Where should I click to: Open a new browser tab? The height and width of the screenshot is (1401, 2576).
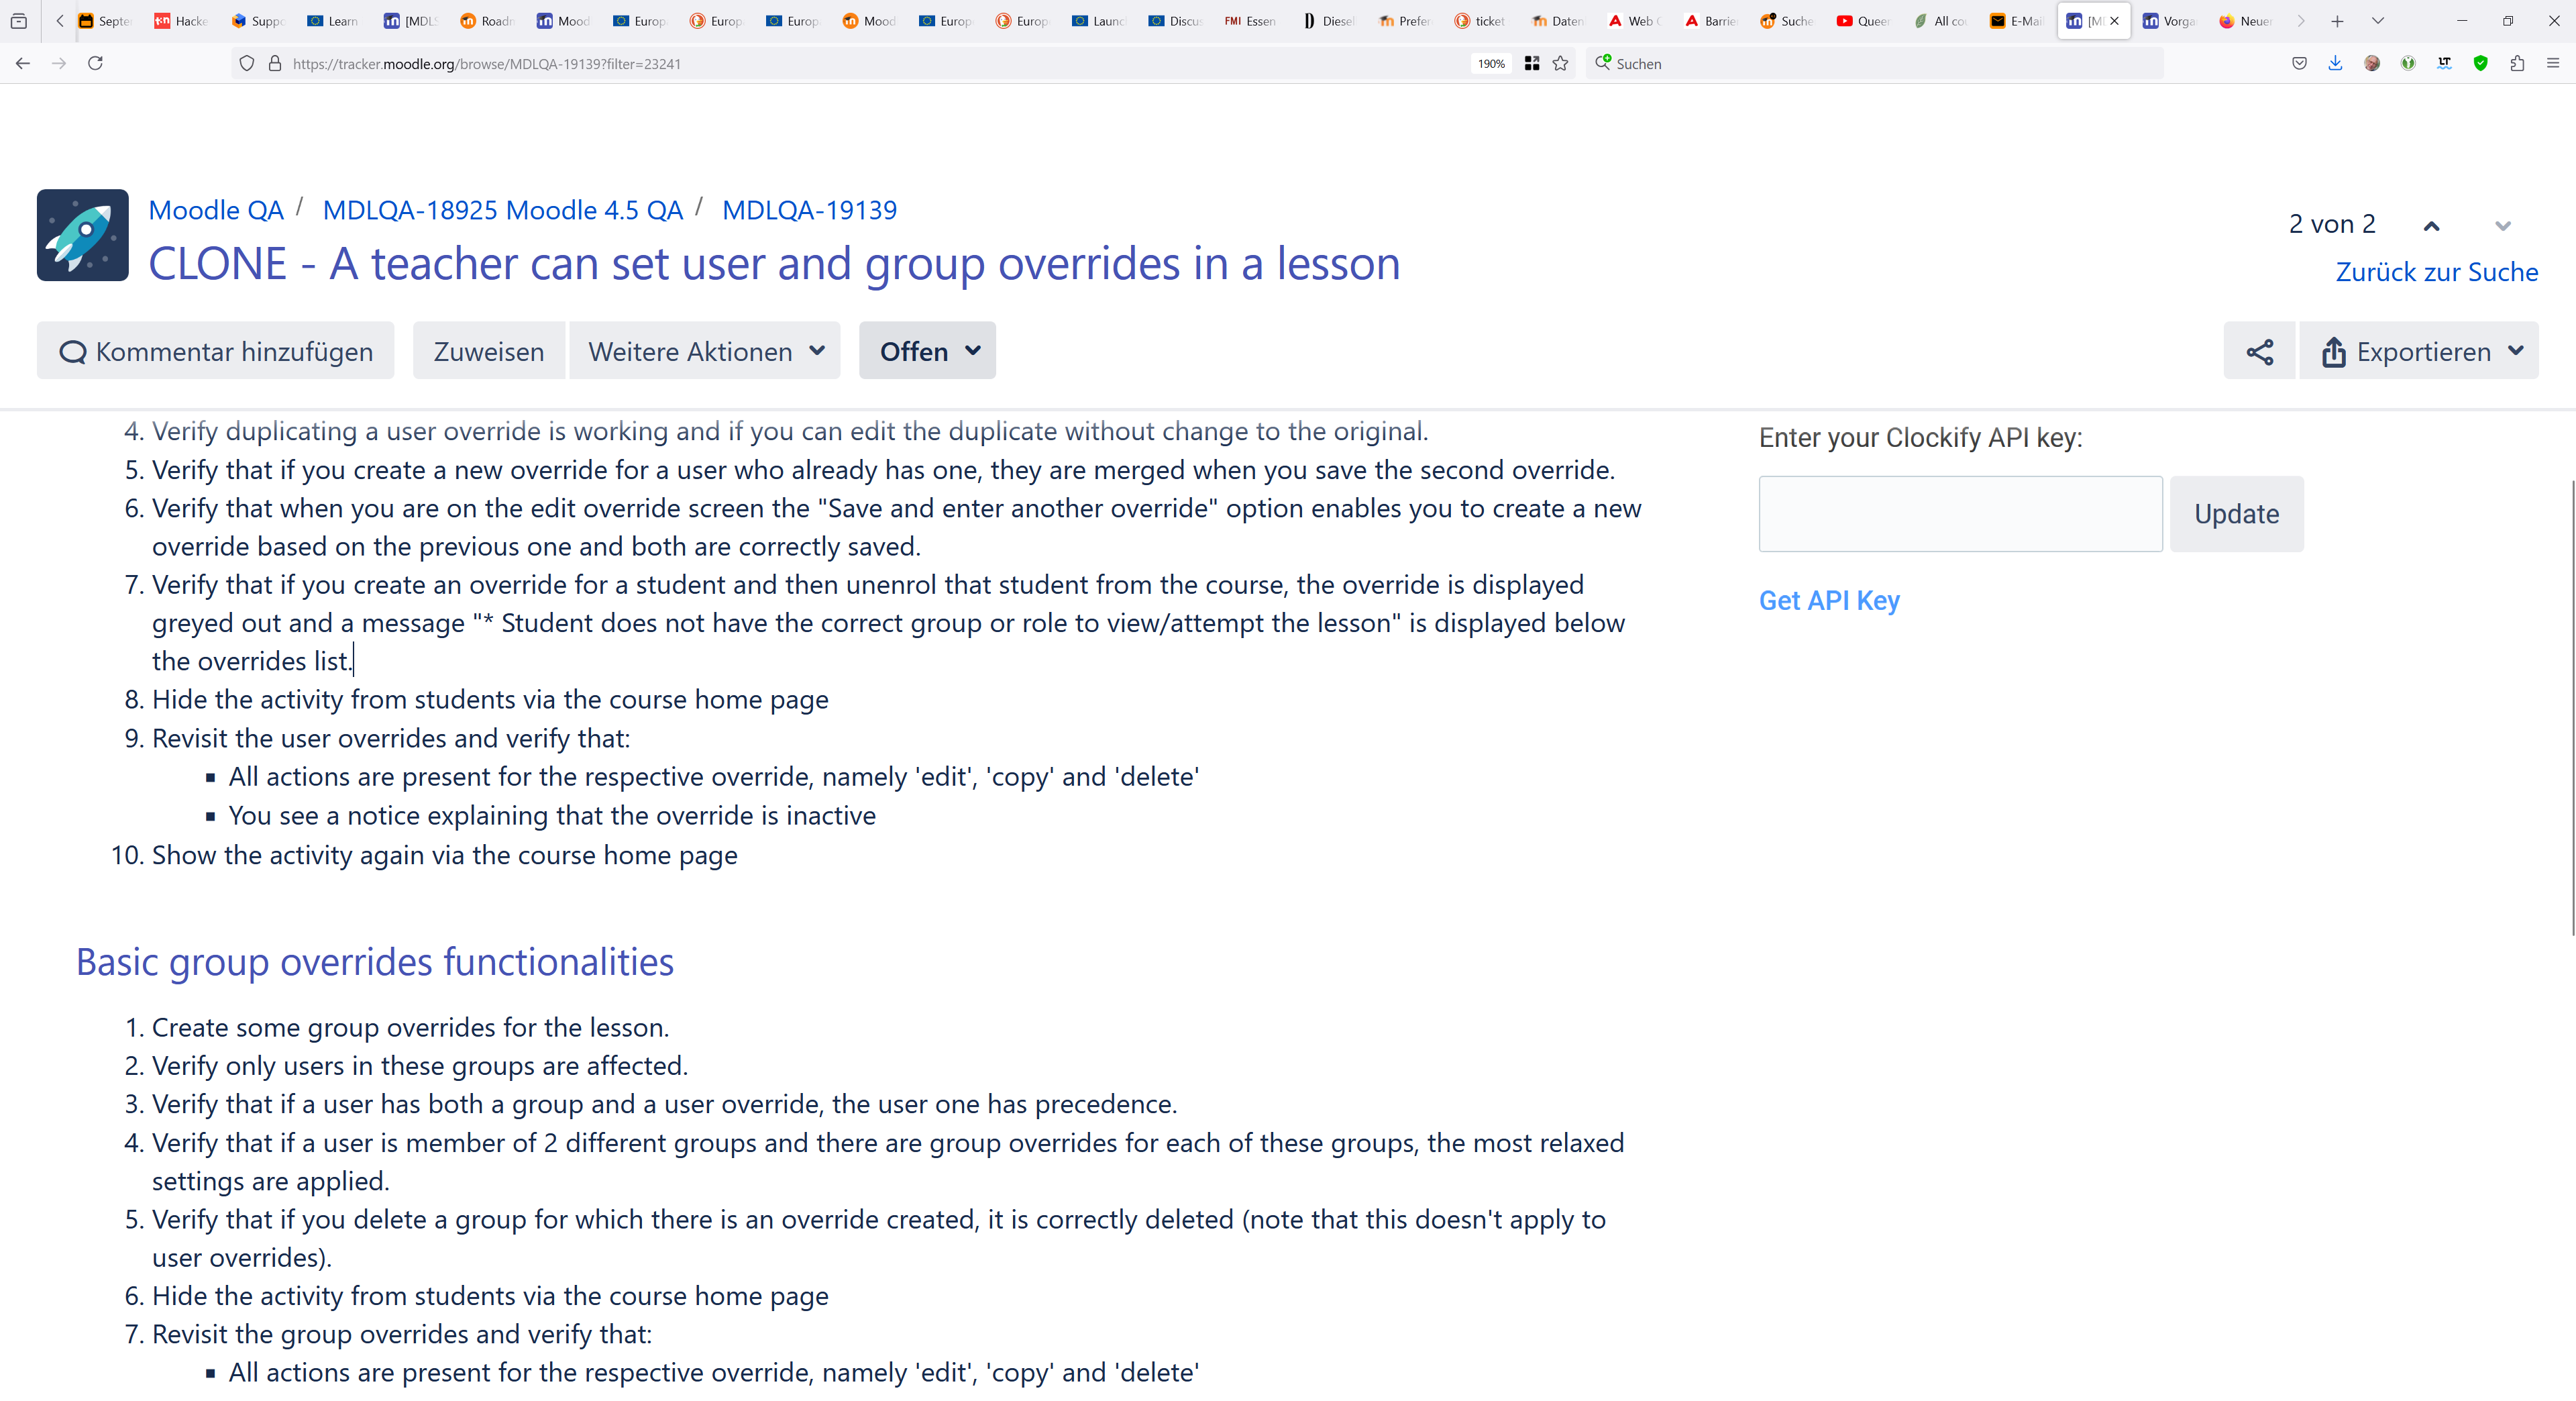[2337, 21]
